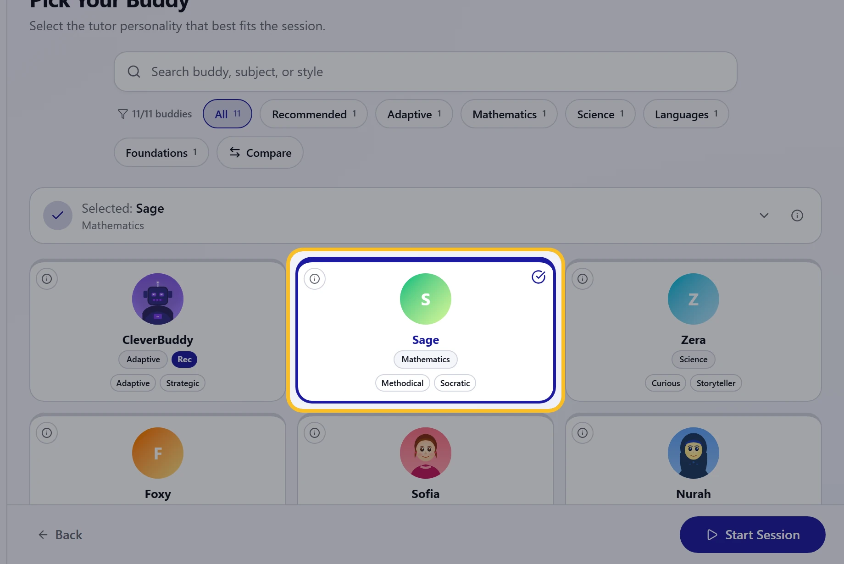Click the CleverBuddy name heading
844x564 pixels.
tap(158, 340)
